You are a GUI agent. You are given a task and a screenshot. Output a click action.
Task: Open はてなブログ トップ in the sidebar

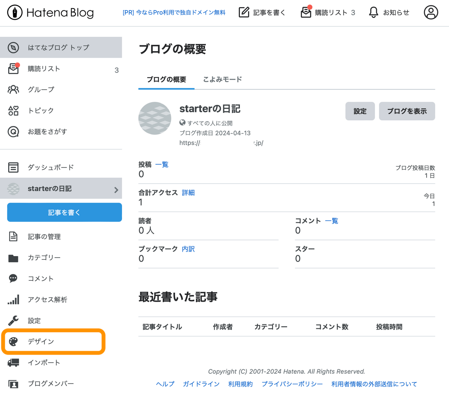(x=61, y=47)
